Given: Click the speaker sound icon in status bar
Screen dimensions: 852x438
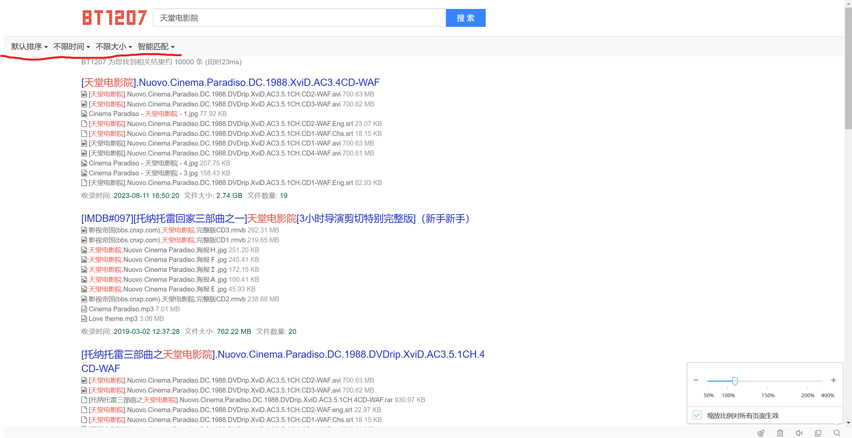Looking at the screenshot, I should [799, 433].
